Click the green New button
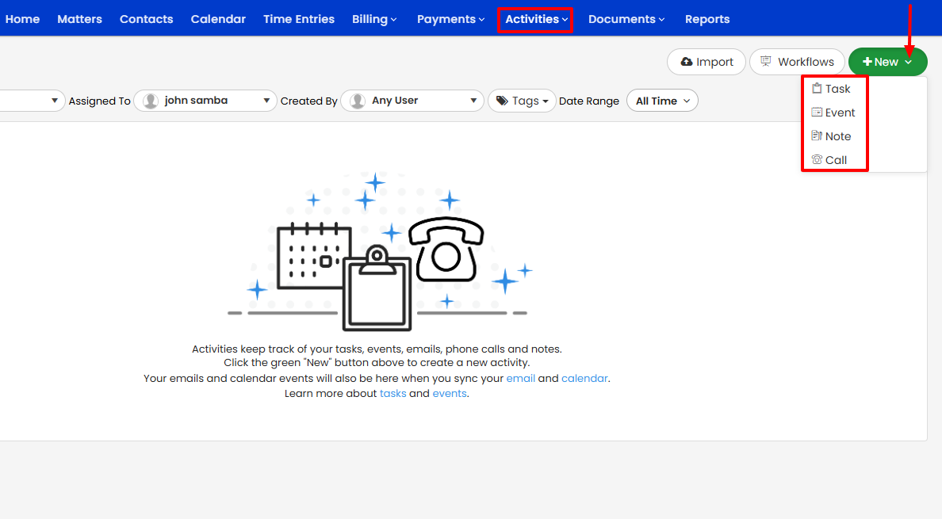The height and width of the screenshot is (519, 942). coord(887,62)
